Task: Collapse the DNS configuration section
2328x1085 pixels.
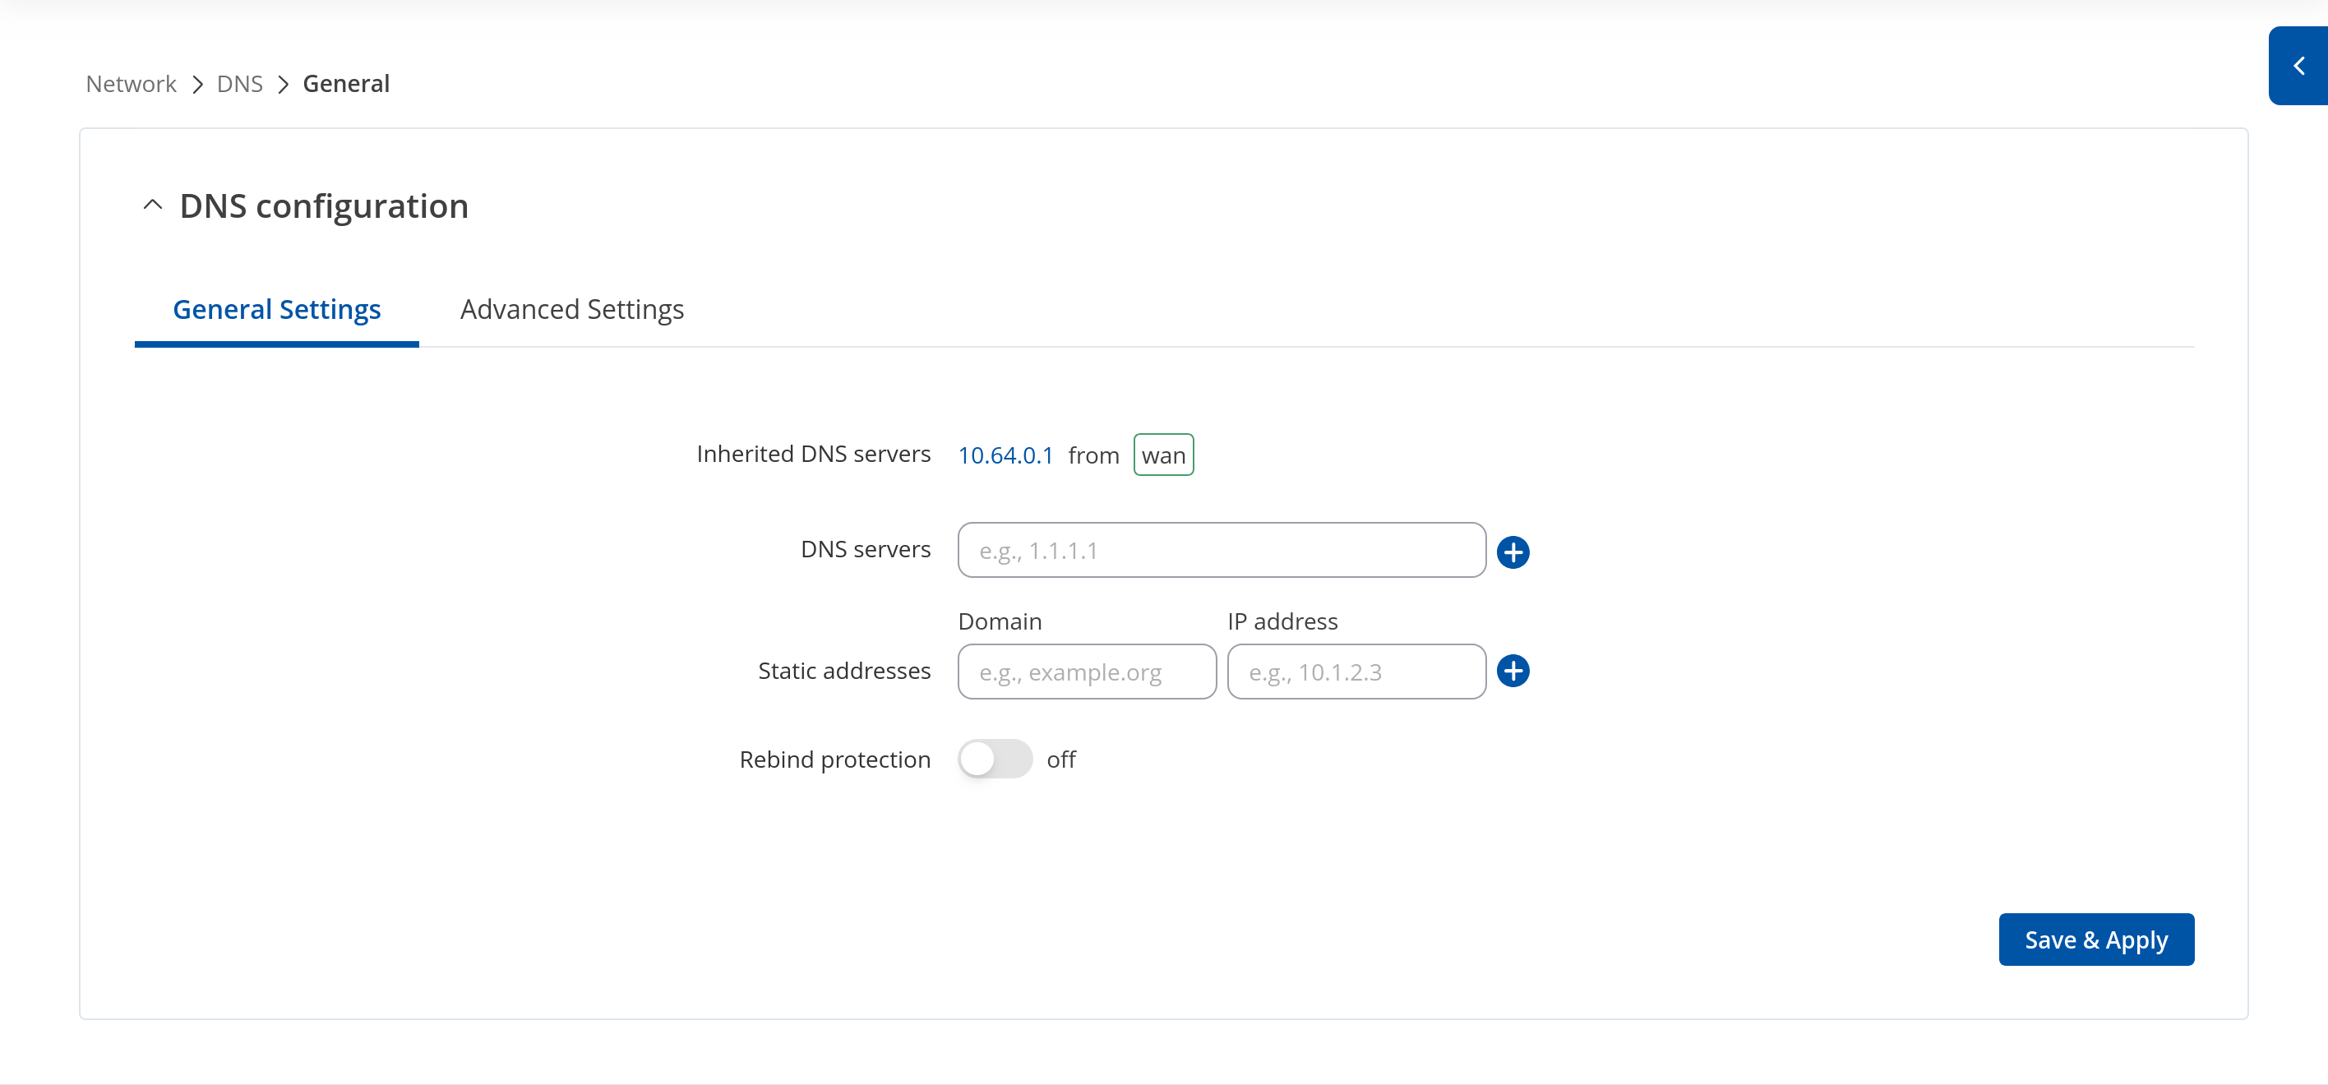Action: coord(153,206)
